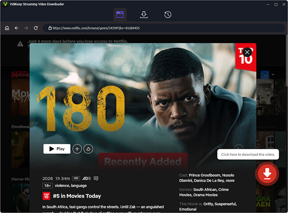The width and height of the screenshot is (288, 213).
Task: Navigate forward to next page
Action: [26, 28]
